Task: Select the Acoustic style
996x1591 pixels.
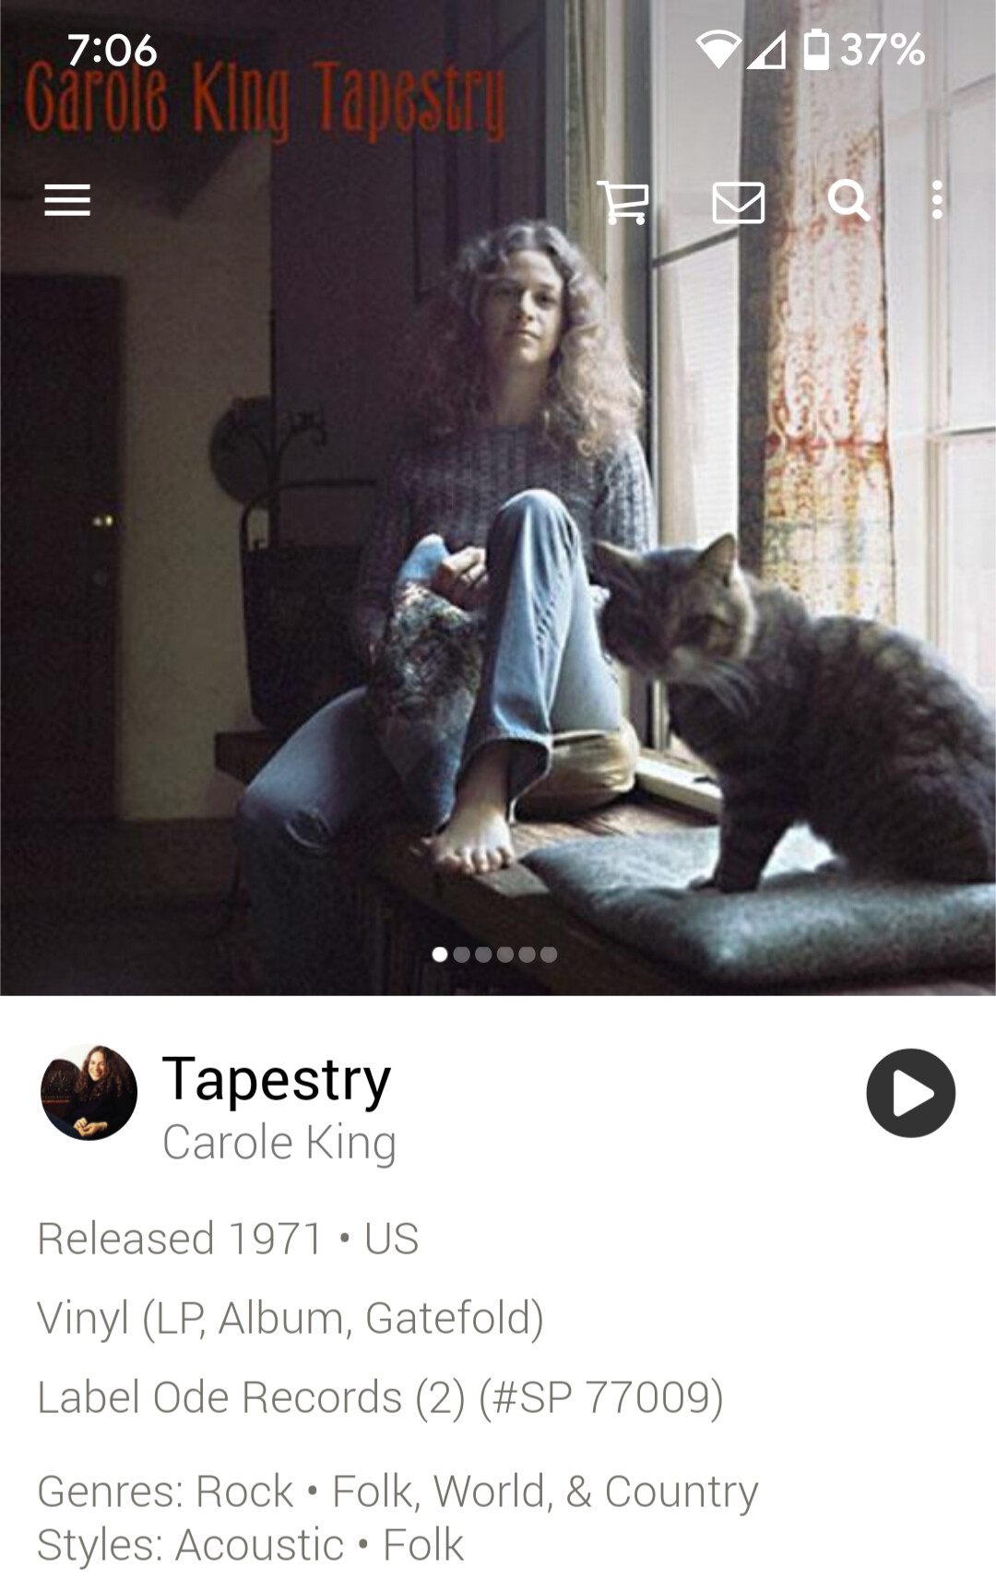Action: [260, 1545]
